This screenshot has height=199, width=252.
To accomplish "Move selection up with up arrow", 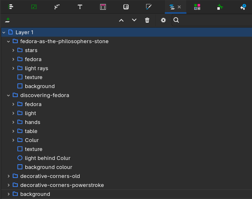I will 121,20.
